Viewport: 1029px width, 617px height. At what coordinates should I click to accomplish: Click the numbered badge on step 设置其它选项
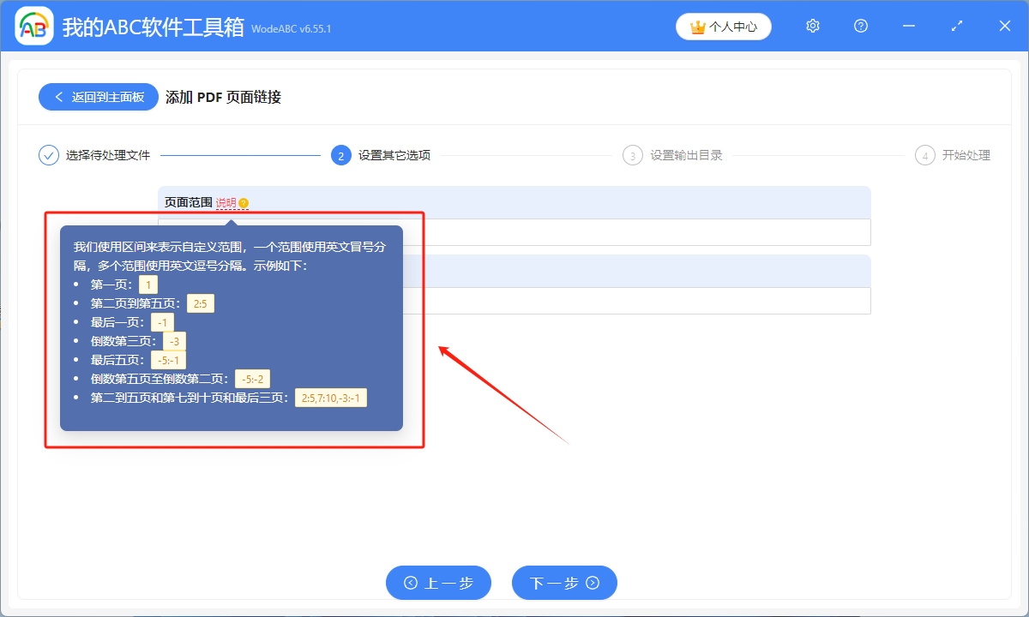click(x=340, y=155)
